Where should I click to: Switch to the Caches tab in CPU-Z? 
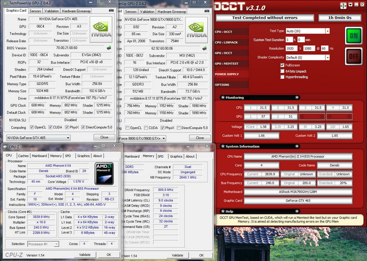23,156
